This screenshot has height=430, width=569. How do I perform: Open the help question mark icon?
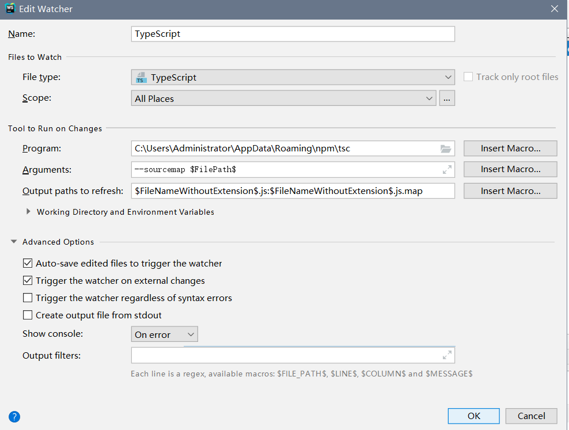(14, 417)
